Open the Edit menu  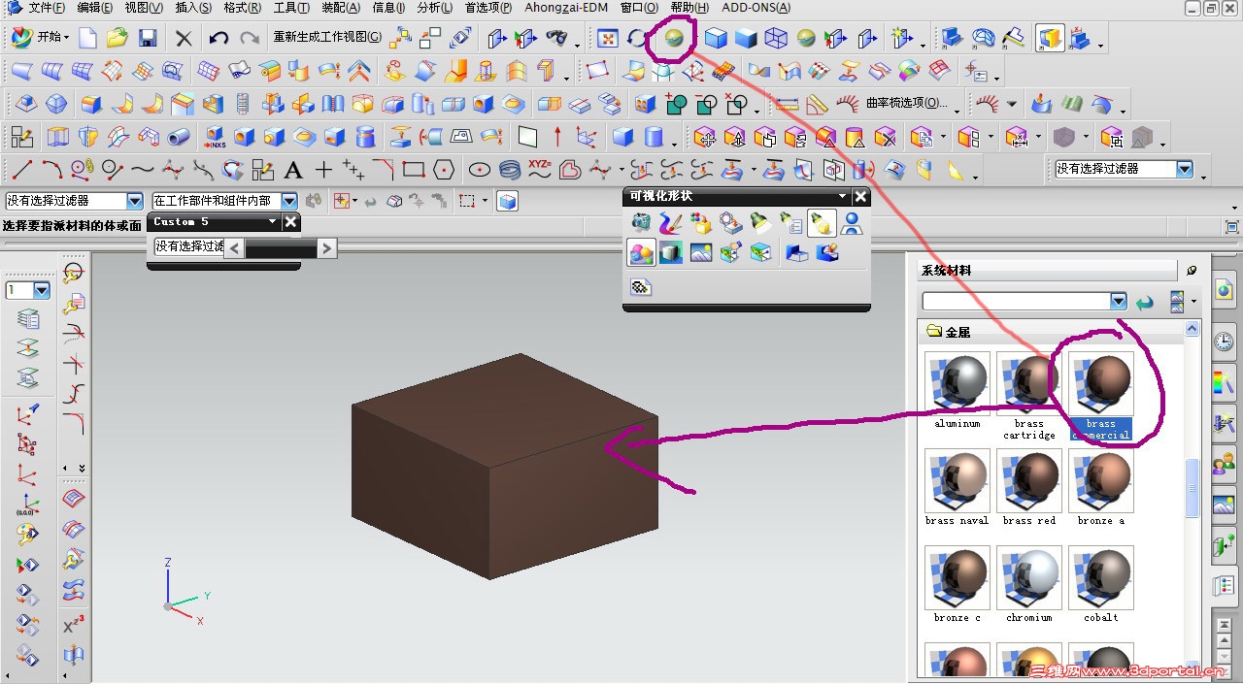click(94, 8)
